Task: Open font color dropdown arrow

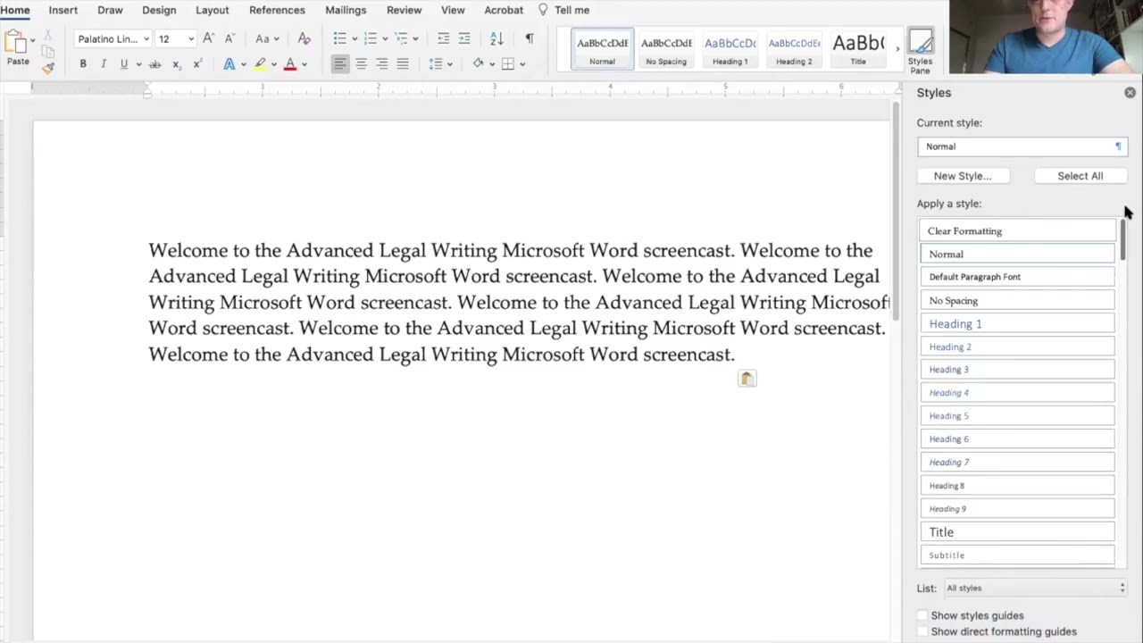Action: [304, 64]
